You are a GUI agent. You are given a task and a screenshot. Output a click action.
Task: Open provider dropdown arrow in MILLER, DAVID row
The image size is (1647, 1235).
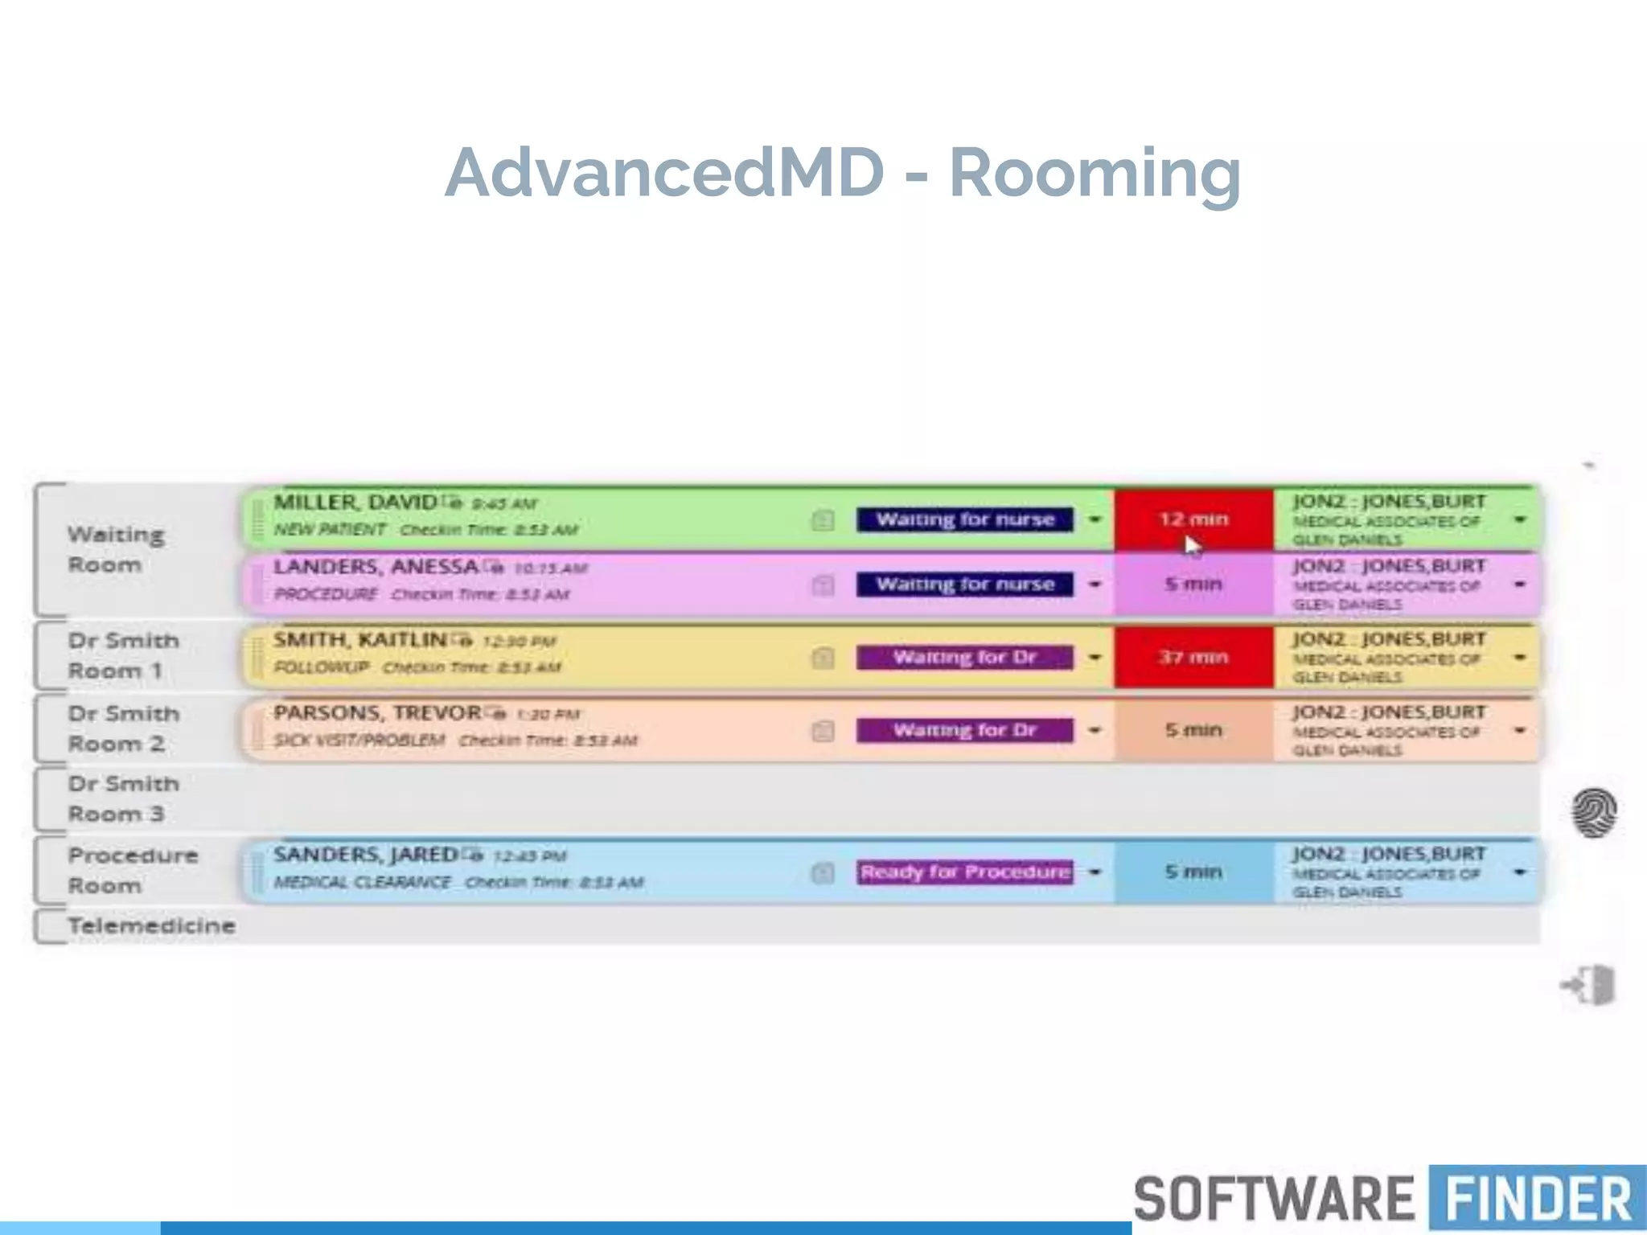(1520, 519)
